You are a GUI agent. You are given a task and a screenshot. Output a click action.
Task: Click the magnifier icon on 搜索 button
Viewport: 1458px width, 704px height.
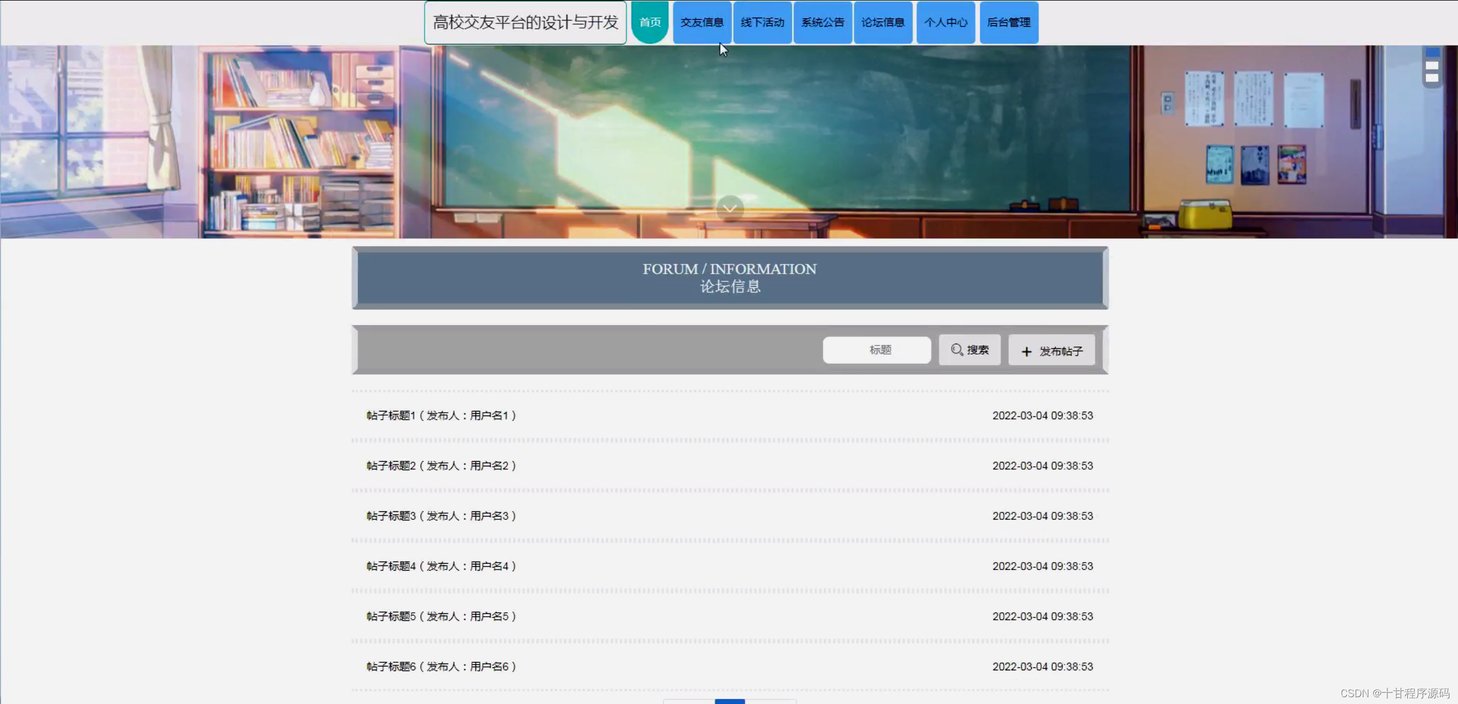956,349
